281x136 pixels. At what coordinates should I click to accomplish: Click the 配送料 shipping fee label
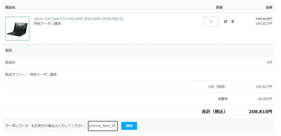(10, 63)
